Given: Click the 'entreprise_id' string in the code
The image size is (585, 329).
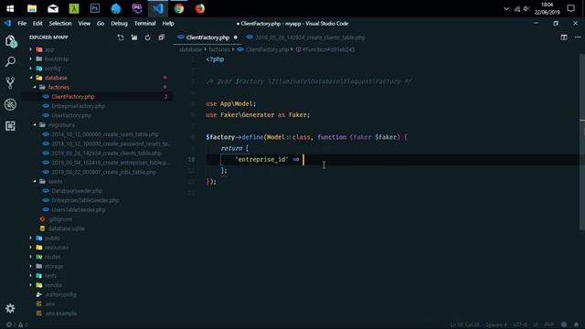Looking at the screenshot, I should point(261,159).
